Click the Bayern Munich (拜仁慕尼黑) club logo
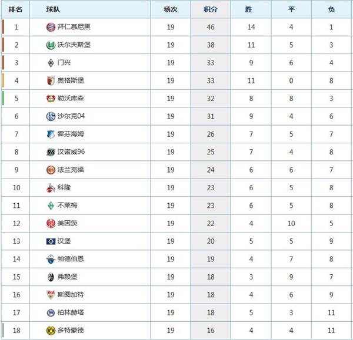Image resolution: width=353 pixels, height=340 pixels. [x=51, y=27]
